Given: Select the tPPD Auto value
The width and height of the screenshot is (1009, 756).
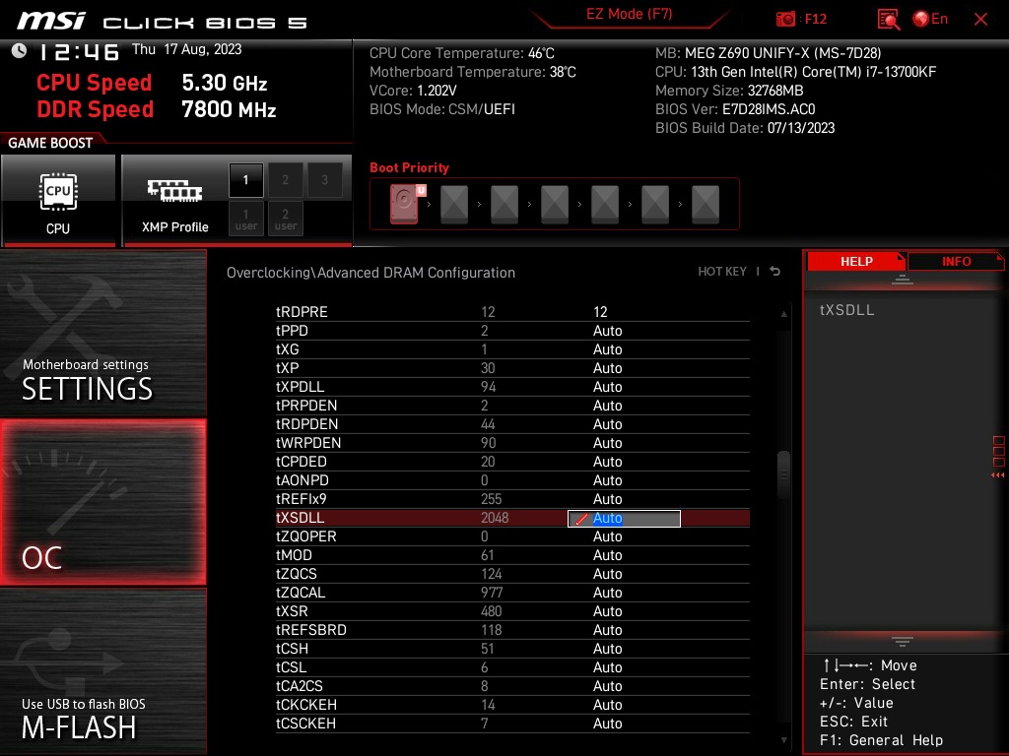Looking at the screenshot, I should tap(607, 331).
